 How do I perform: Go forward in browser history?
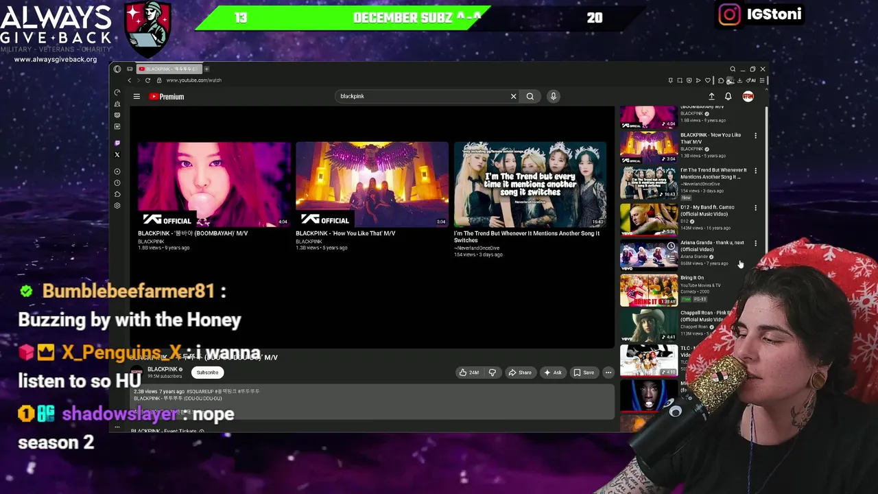[x=138, y=80]
